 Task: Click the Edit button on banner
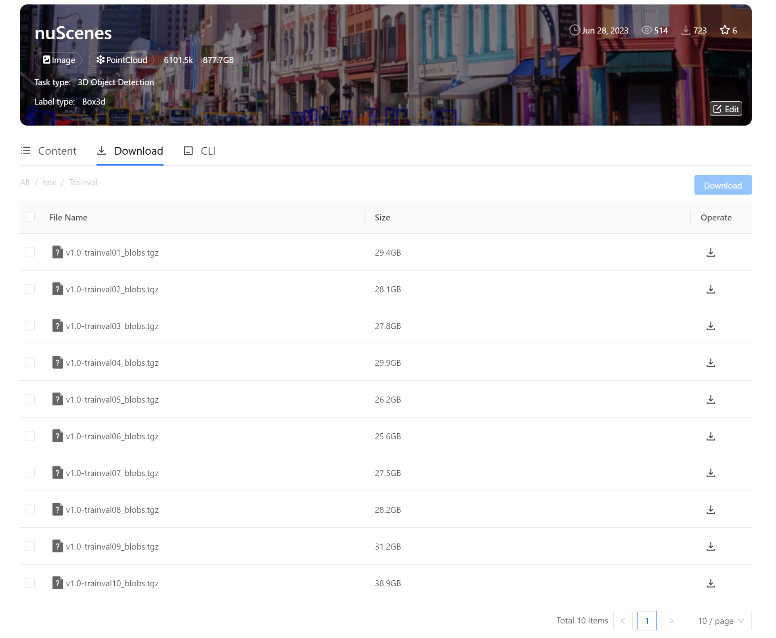726,109
